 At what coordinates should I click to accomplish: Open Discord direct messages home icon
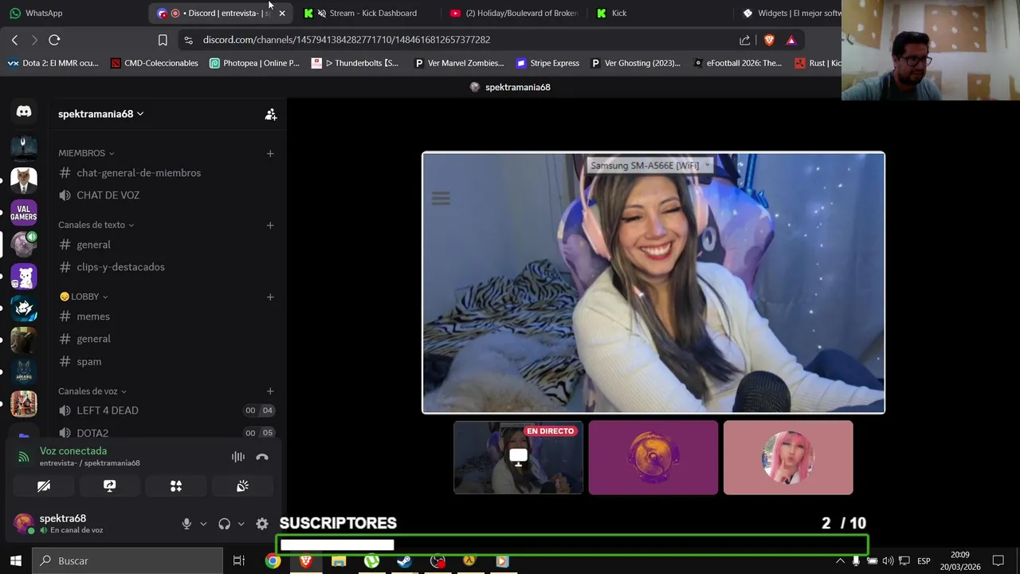[x=24, y=112]
